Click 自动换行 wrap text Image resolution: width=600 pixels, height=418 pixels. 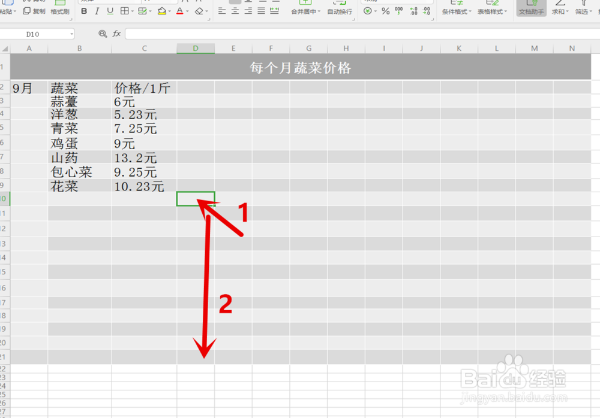[x=340, y=11]
